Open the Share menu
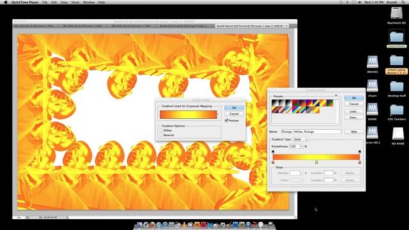Screen dimensions: 409x230 point(75,2)
